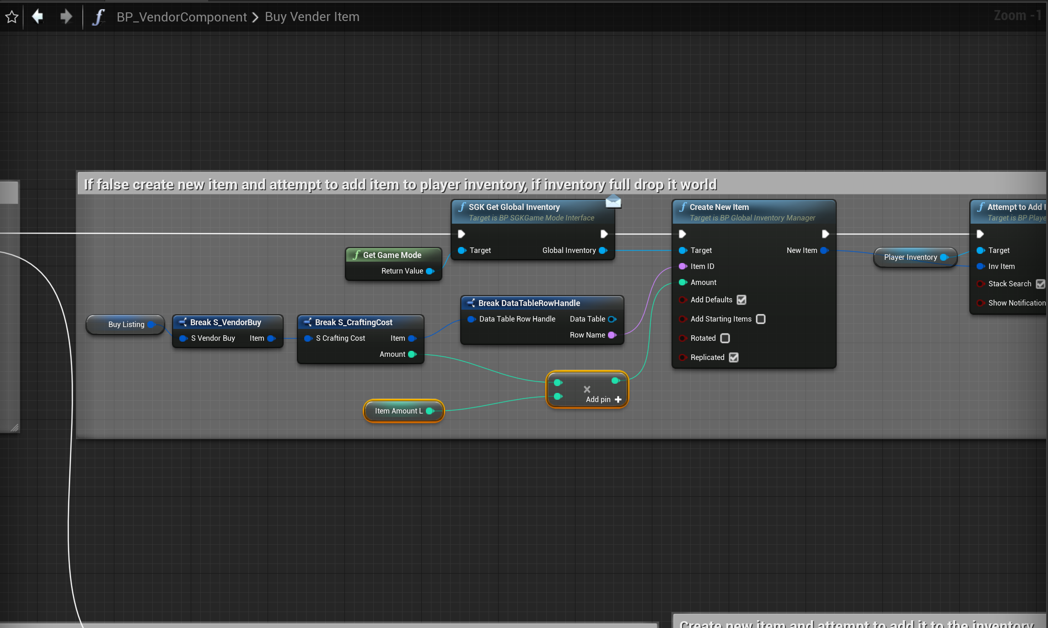Enable the Add Starting Items checkbox
1048x628 pixels.
pos(761,319)
